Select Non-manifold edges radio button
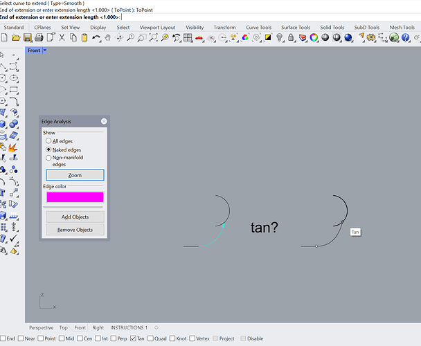Image resolution: width=421 pixels, height=346 pixels. click(48, 158)
